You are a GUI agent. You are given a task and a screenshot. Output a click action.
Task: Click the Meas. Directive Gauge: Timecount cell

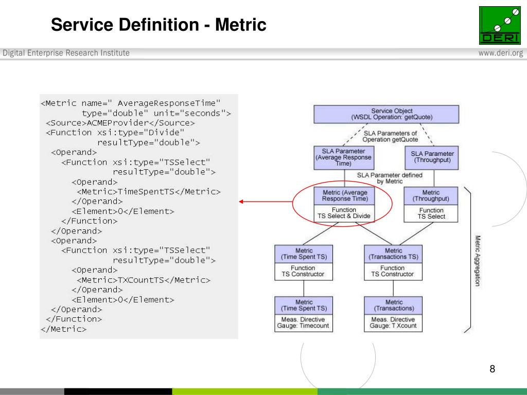(304, 323)
